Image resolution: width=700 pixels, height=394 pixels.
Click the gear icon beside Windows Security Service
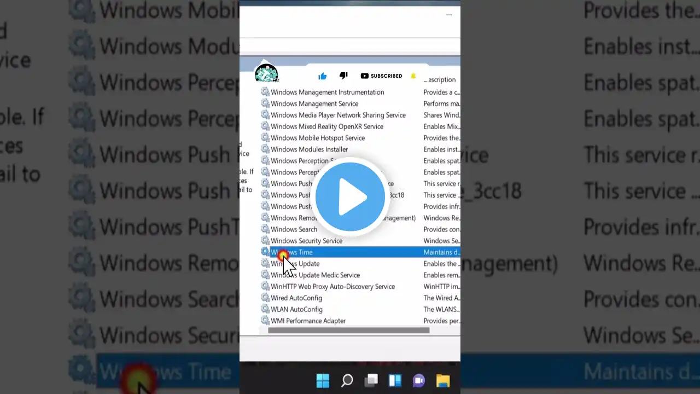pos(265,241)
